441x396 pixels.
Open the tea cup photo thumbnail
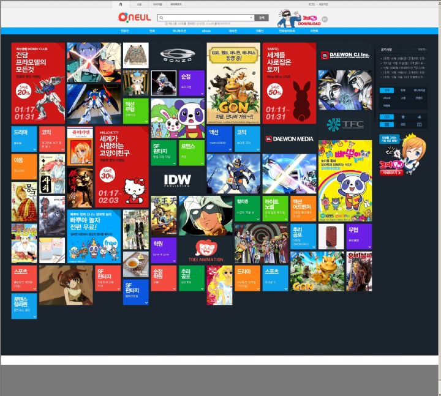[x=136, y=264]
